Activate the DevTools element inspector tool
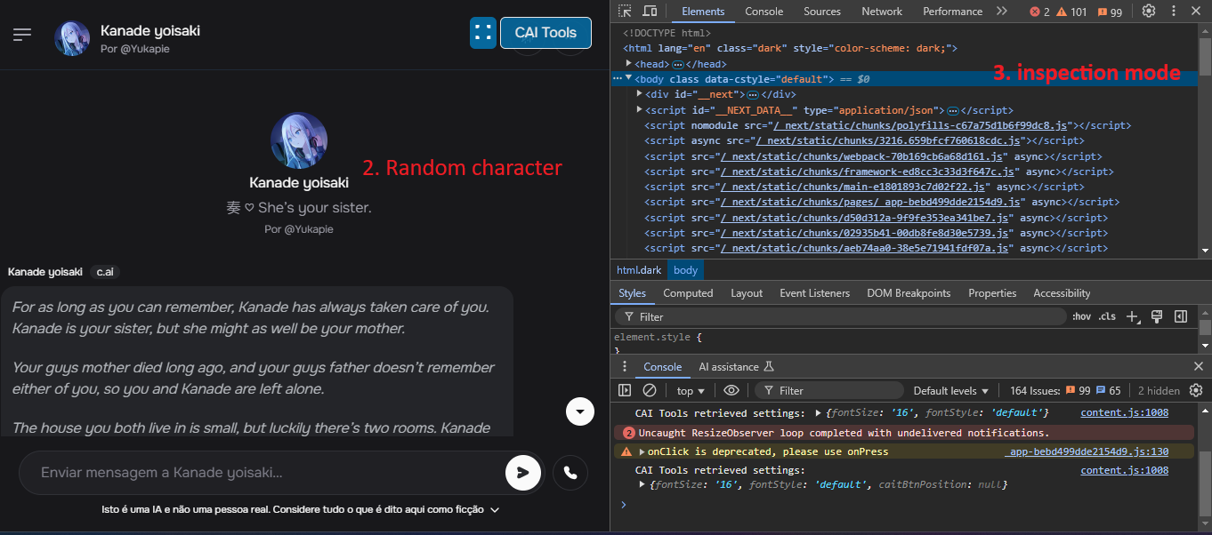The height and width of the screenshot is (535, 1212). click(x=626, y=12)
